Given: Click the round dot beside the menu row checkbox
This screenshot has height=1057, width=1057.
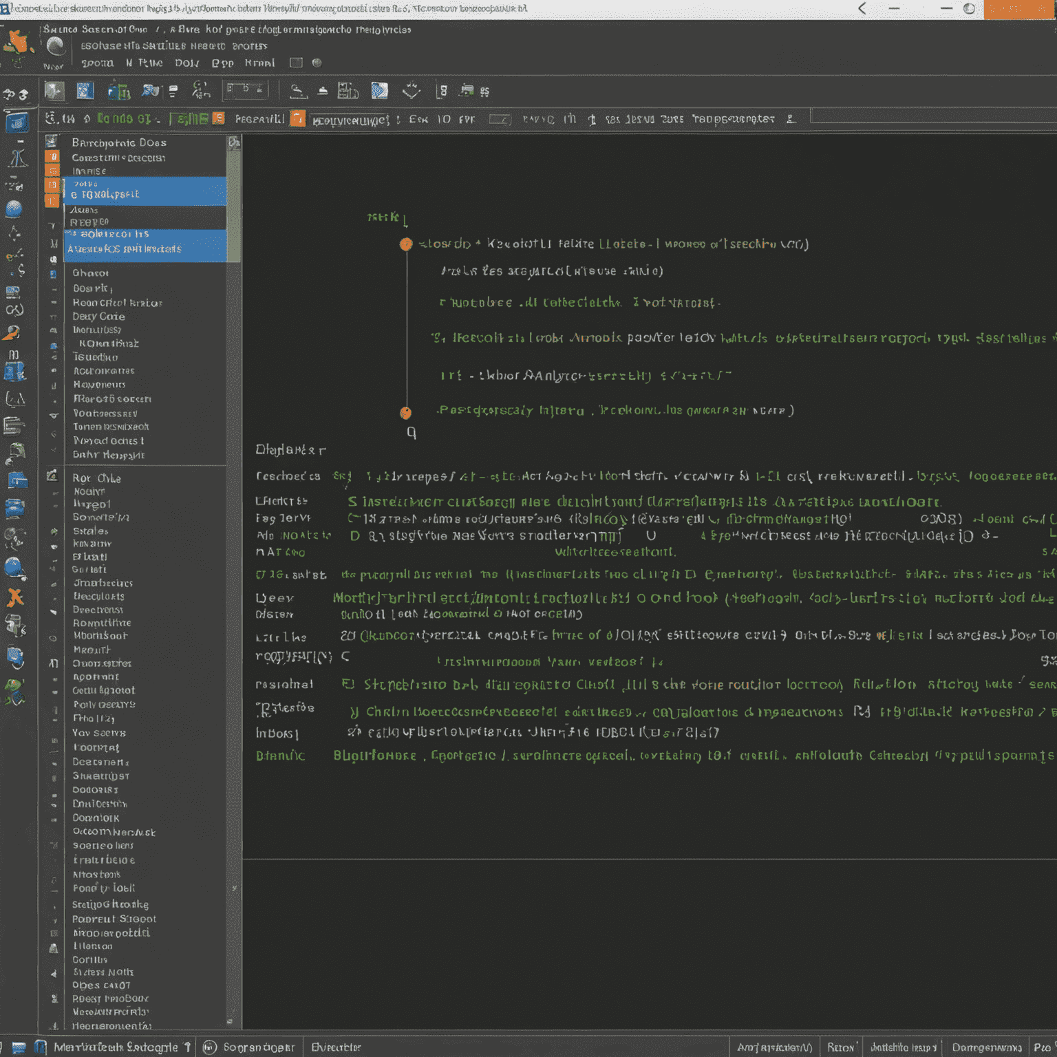Looking at the screenshot, I should pos(317,63).
